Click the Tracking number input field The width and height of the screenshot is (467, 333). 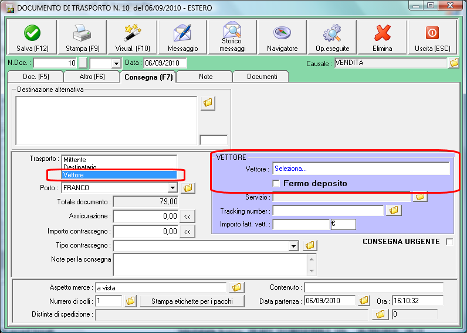click(x=328, y=211)
